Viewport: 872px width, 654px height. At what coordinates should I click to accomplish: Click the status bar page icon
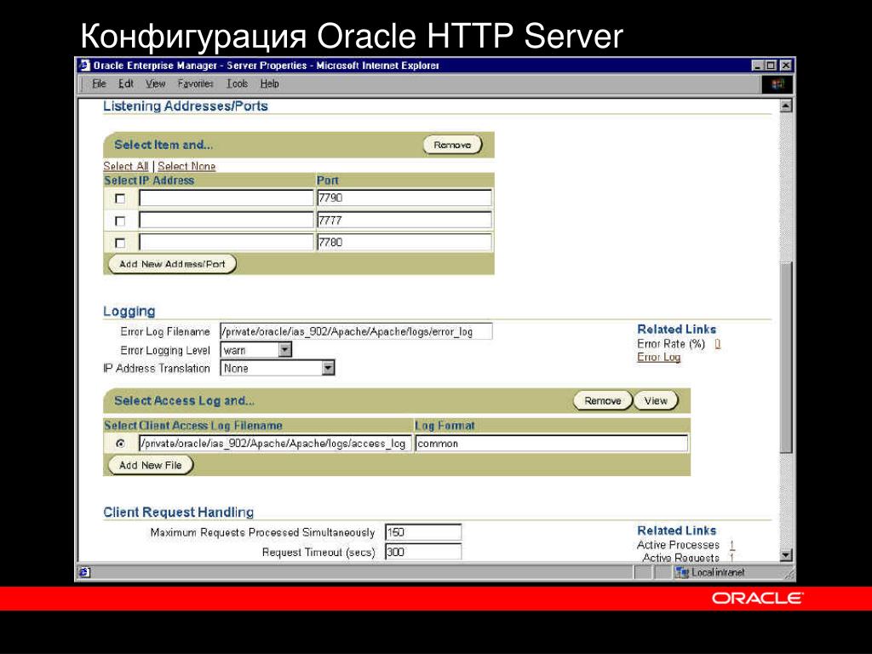click(x=84, y=572)
